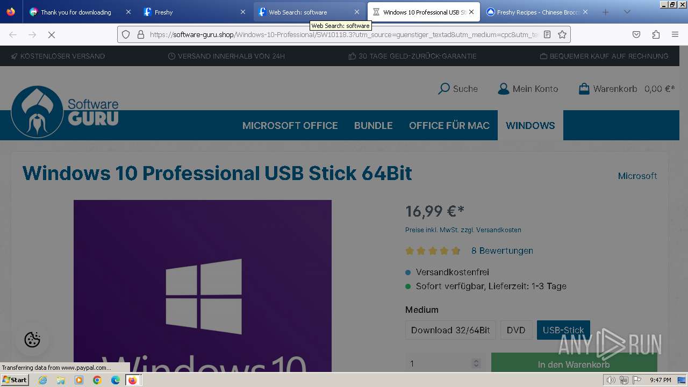Select the DVD medium option

point(516,330)
